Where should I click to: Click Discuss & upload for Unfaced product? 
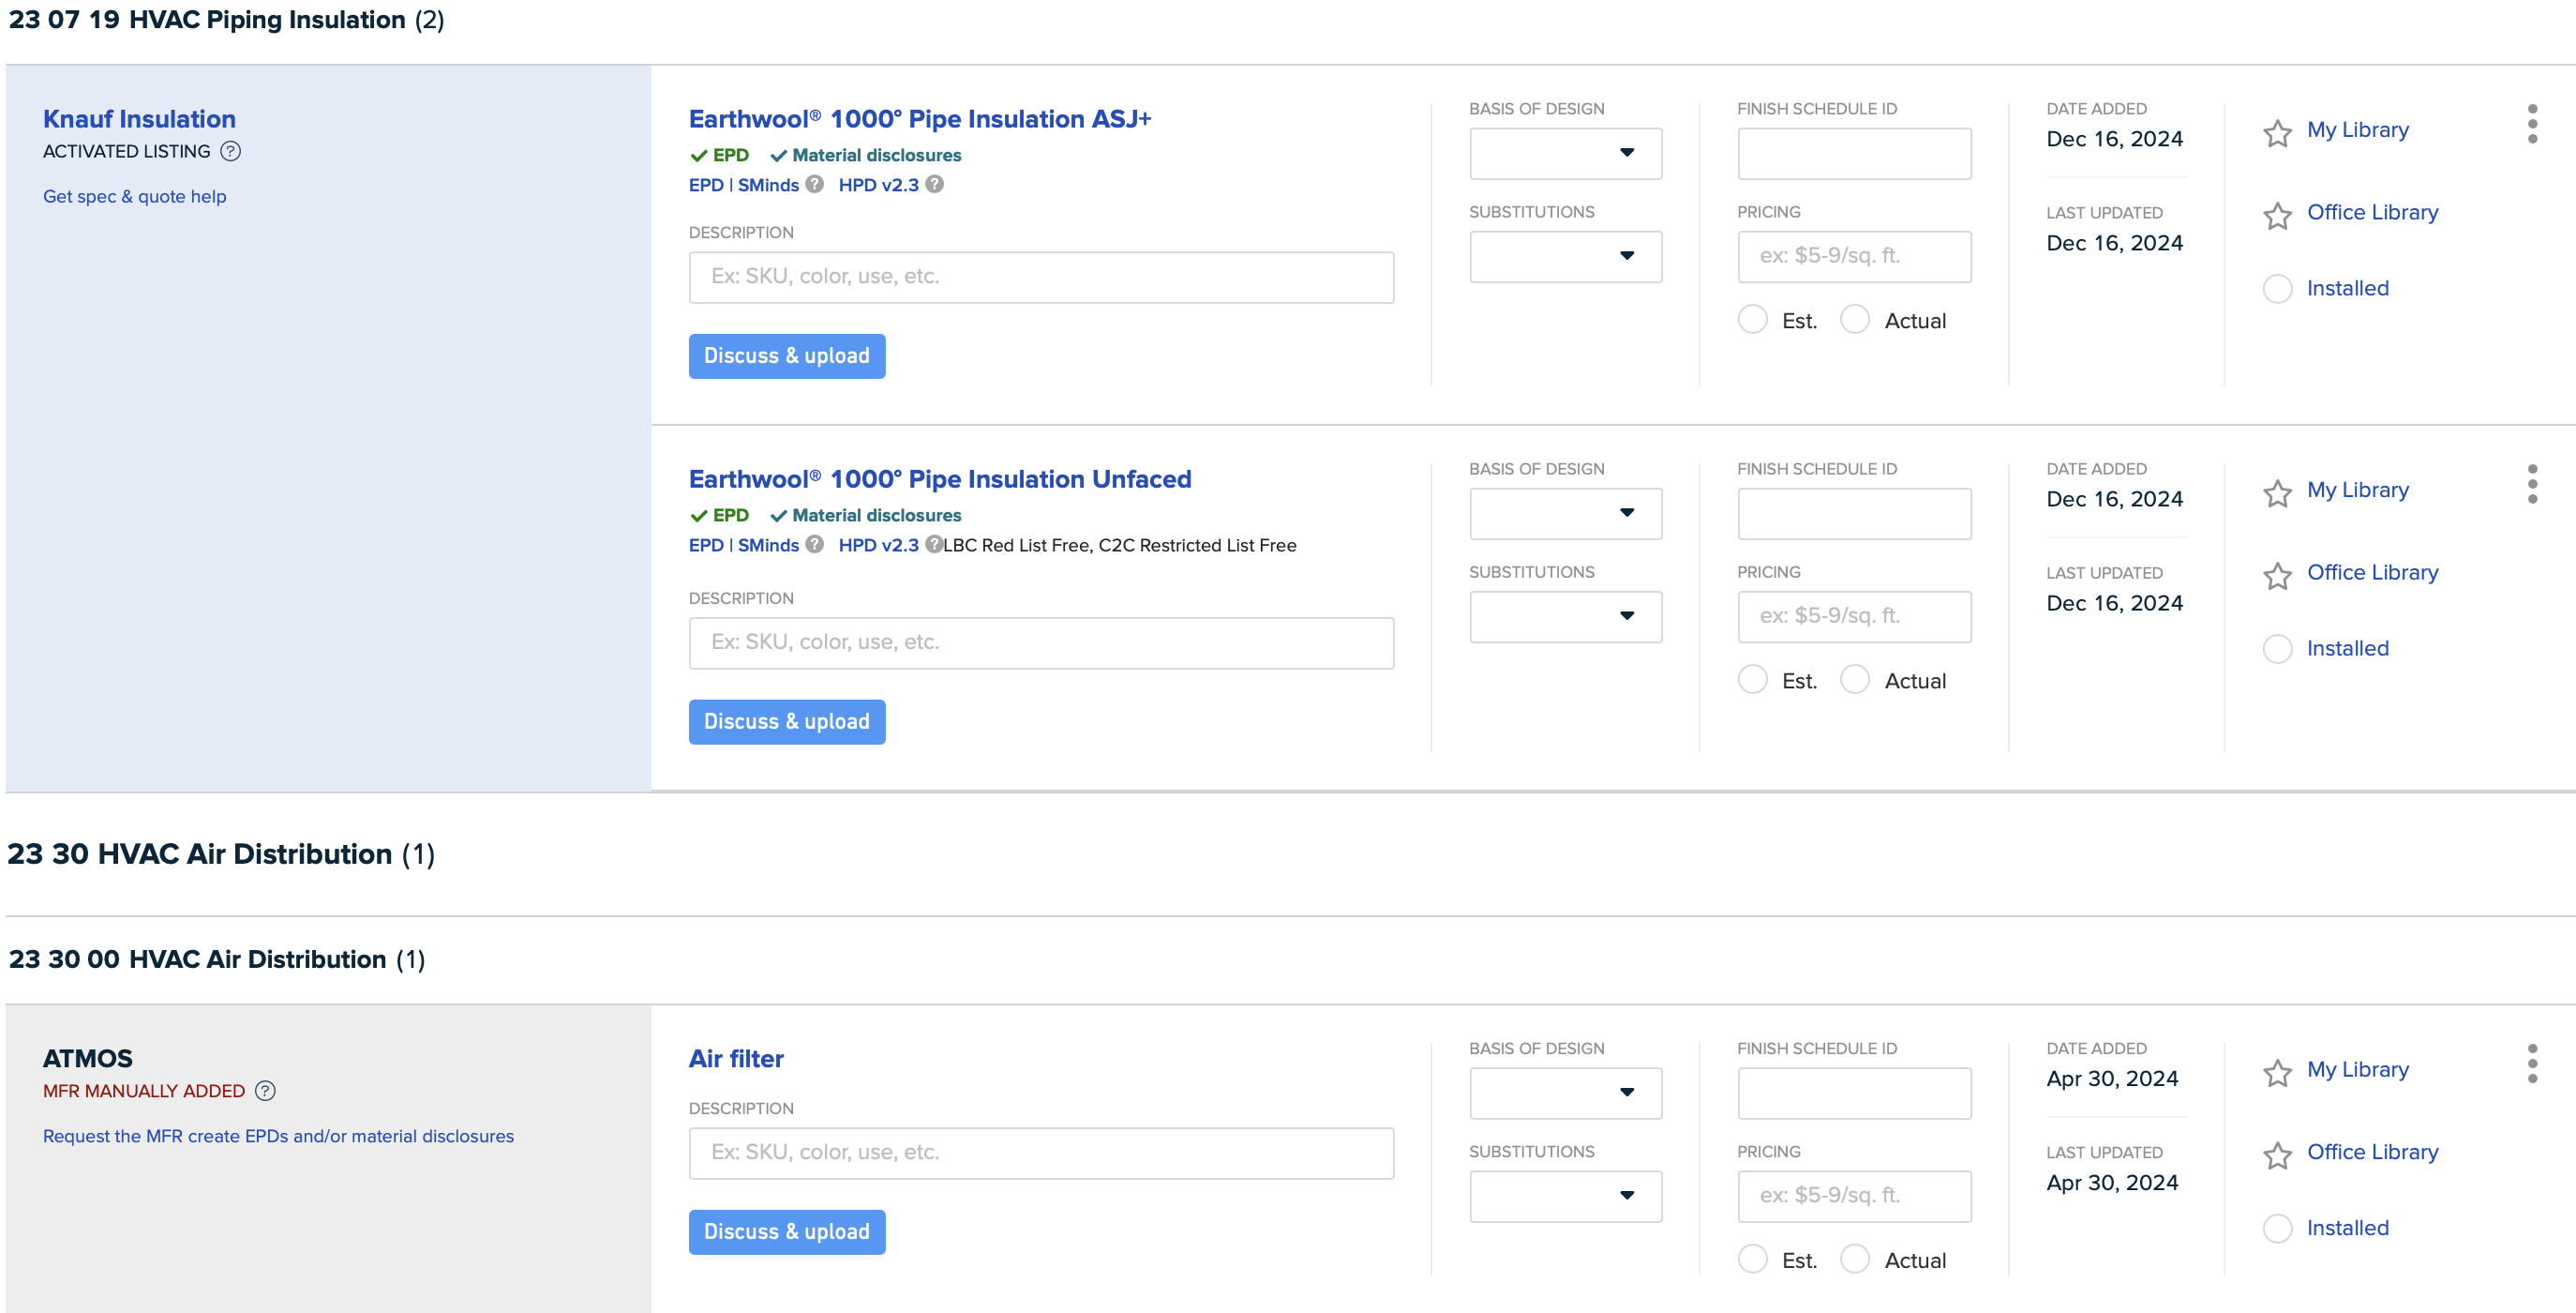click(x=786, y=721)
